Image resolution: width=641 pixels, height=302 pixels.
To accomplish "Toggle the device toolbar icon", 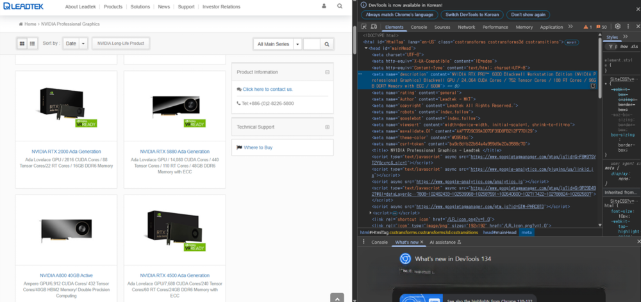I will 374,27.
